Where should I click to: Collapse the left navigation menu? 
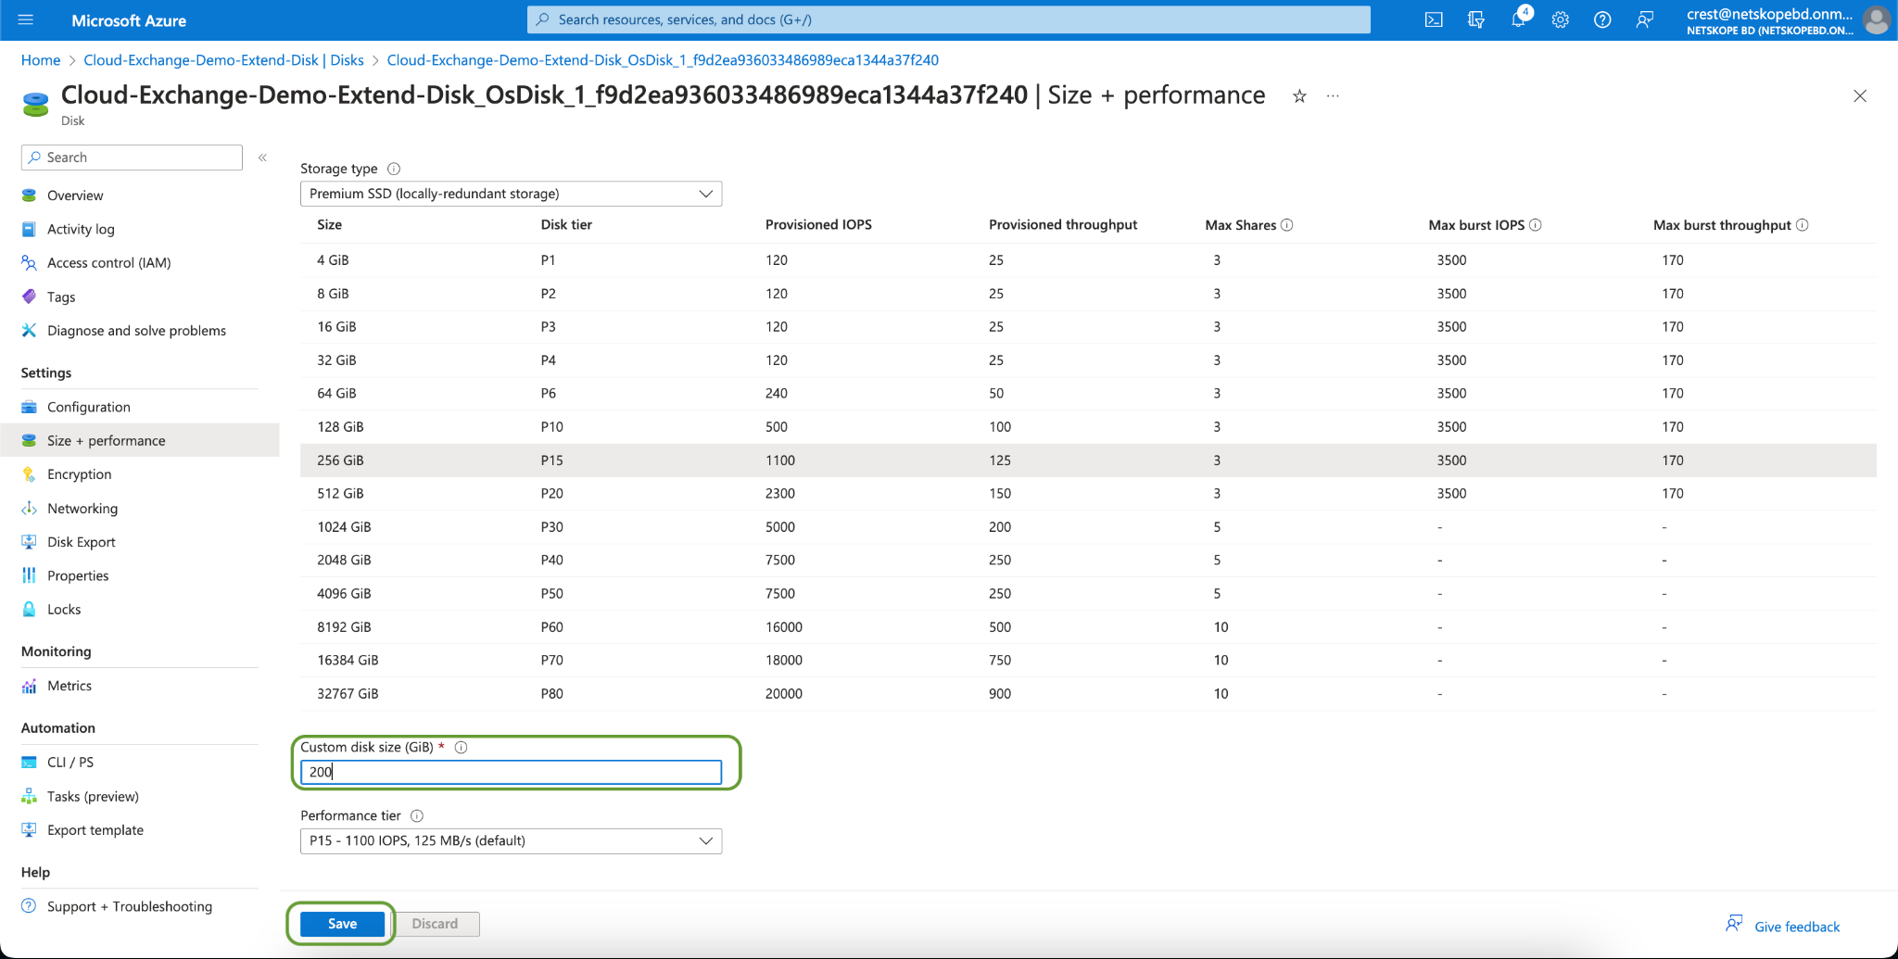point(262,158)
